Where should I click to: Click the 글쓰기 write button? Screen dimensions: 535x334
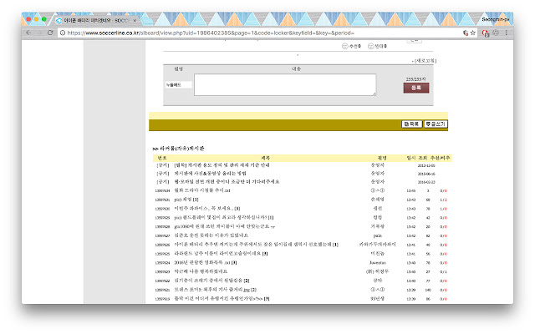point(436,124)
